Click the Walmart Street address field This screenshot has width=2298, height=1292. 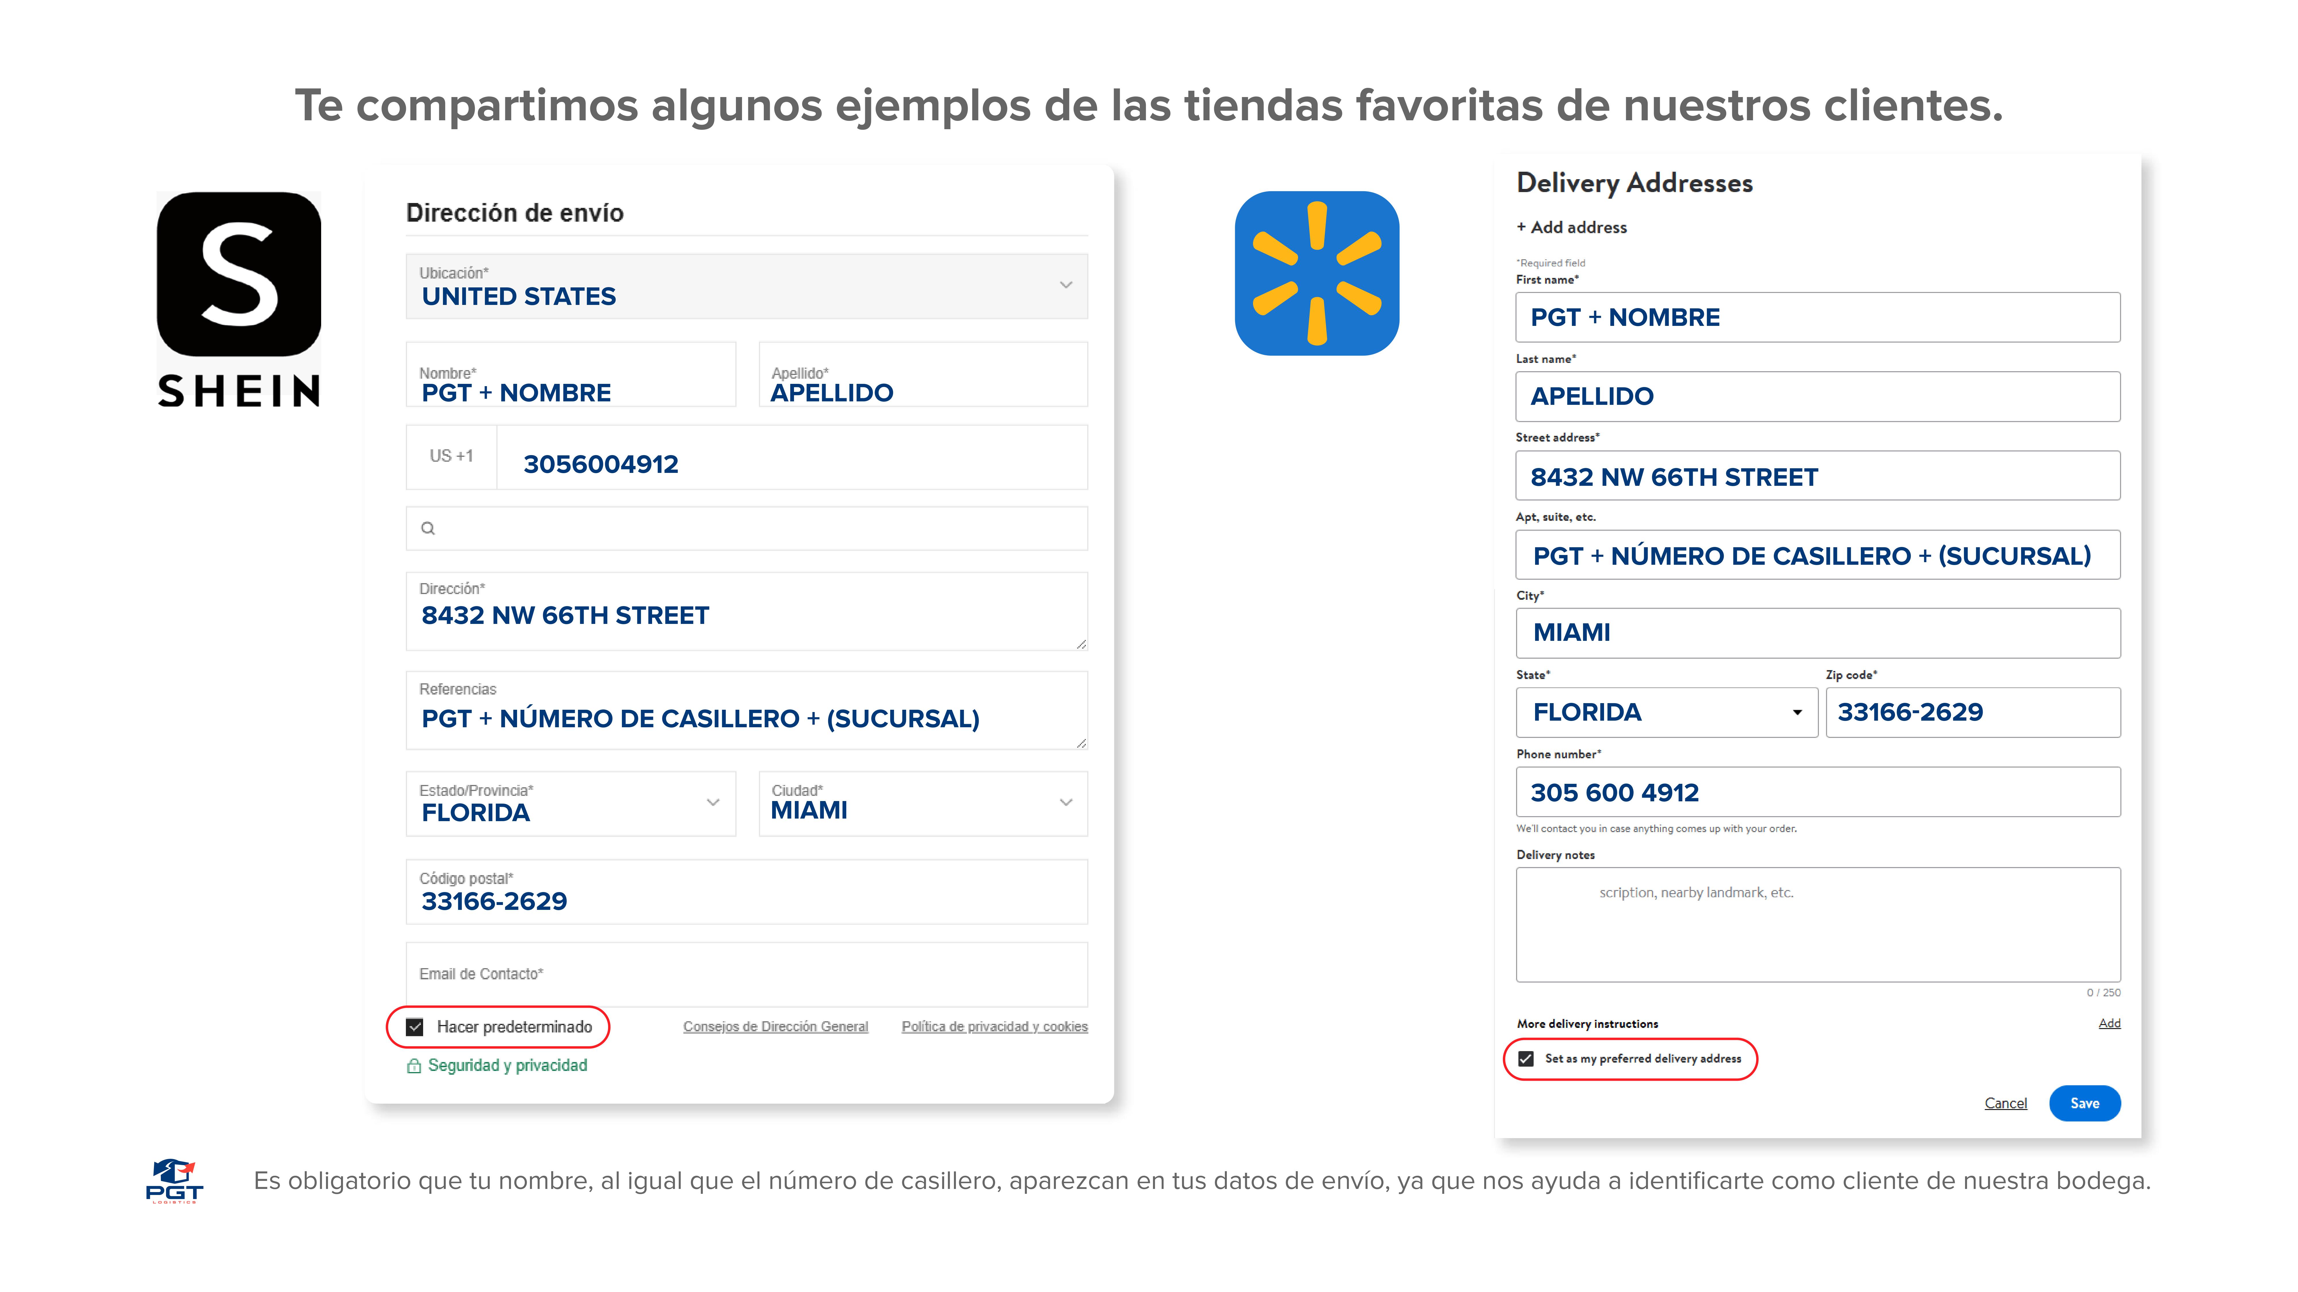(x=1818, y=475)
